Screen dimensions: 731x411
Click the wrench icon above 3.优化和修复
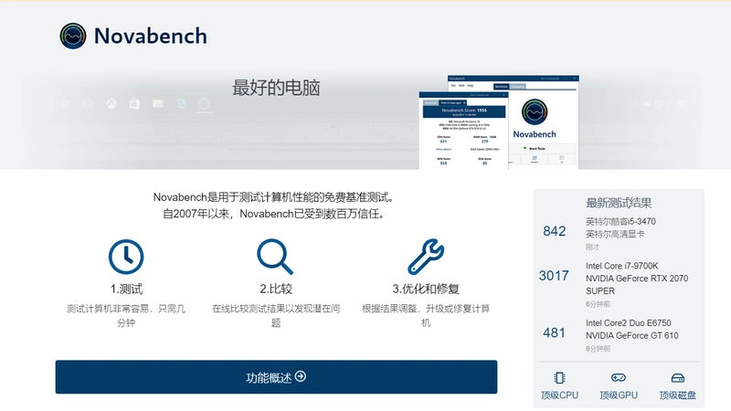pos(426,257)
